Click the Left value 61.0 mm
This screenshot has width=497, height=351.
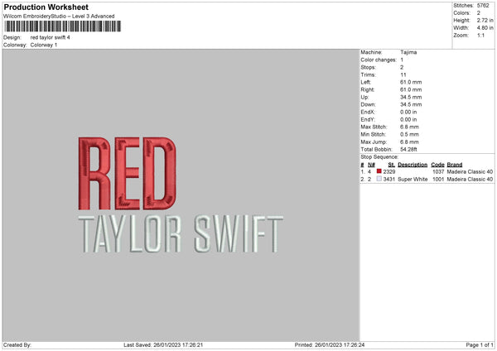[x=411, y=82]
